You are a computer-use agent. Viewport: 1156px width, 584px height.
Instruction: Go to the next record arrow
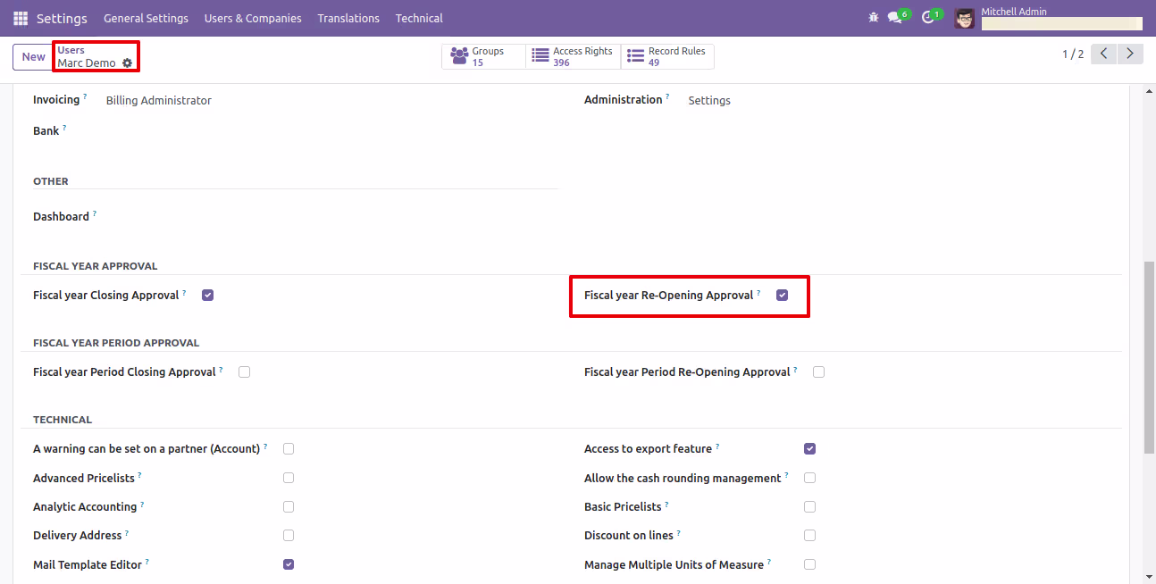[x=1131, y=54]
